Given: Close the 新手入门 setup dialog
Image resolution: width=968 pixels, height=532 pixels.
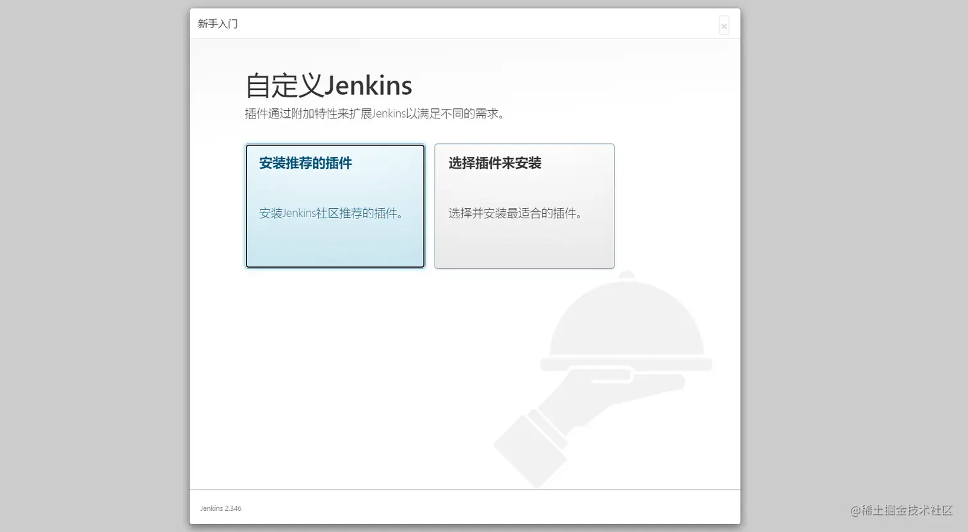Looking at the screenshot, I should point(724,26).
